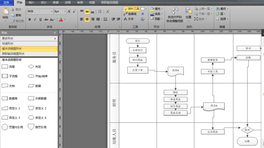Toggle center text alignment
264x148 pixels.
click(x=87, y=19)
